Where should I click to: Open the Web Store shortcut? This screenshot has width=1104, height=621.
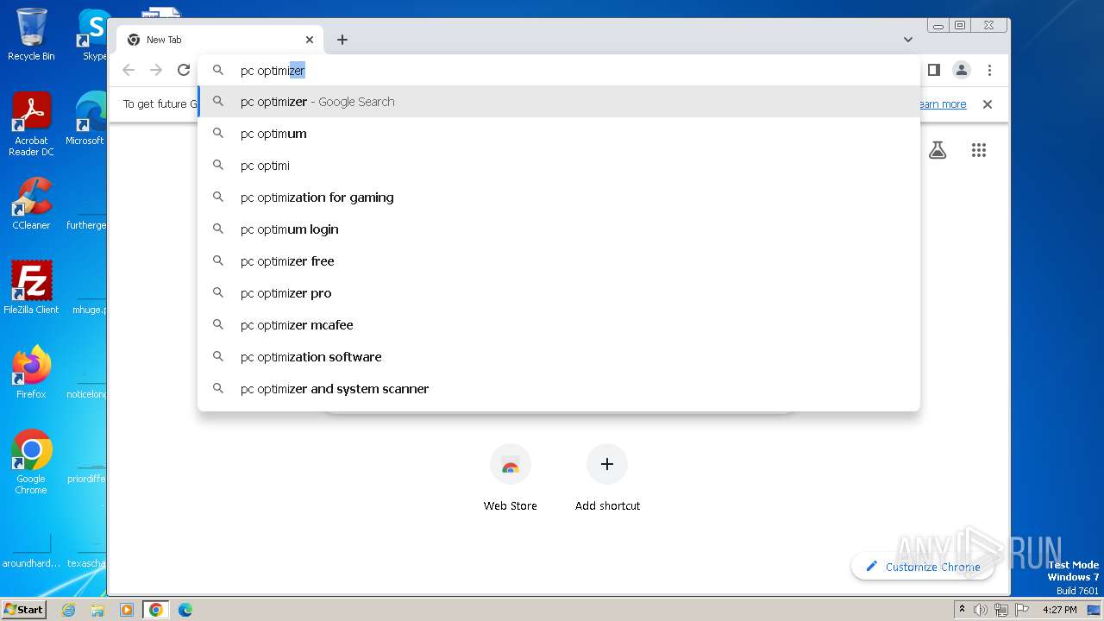(510, 478)
